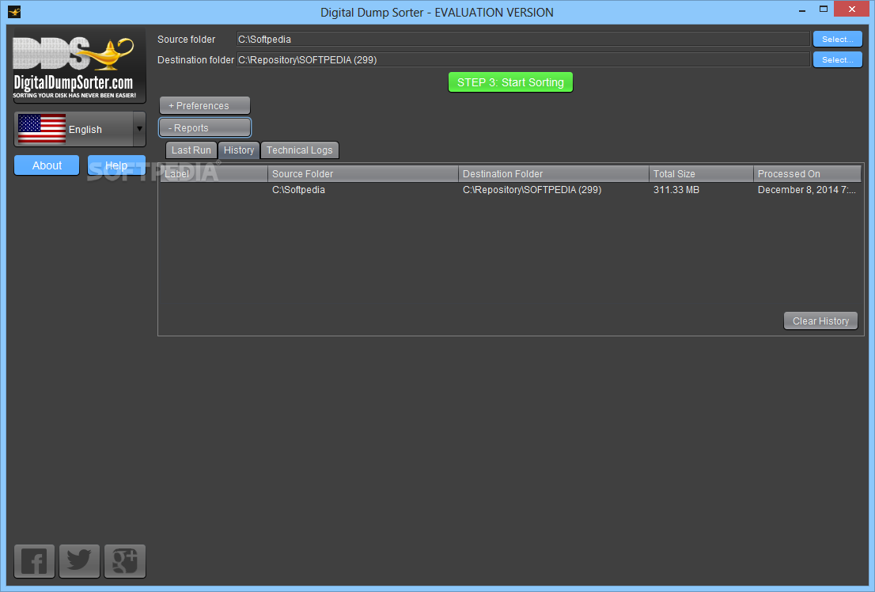Maximize the Digital Dump Sorter window
Image resolution: width=875 pixels, height=592 pixels.
pyautogui.click(x=823, y=9)
